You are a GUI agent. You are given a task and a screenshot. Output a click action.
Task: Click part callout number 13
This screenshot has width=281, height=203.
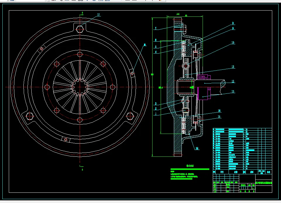click(x=233, y=91)
